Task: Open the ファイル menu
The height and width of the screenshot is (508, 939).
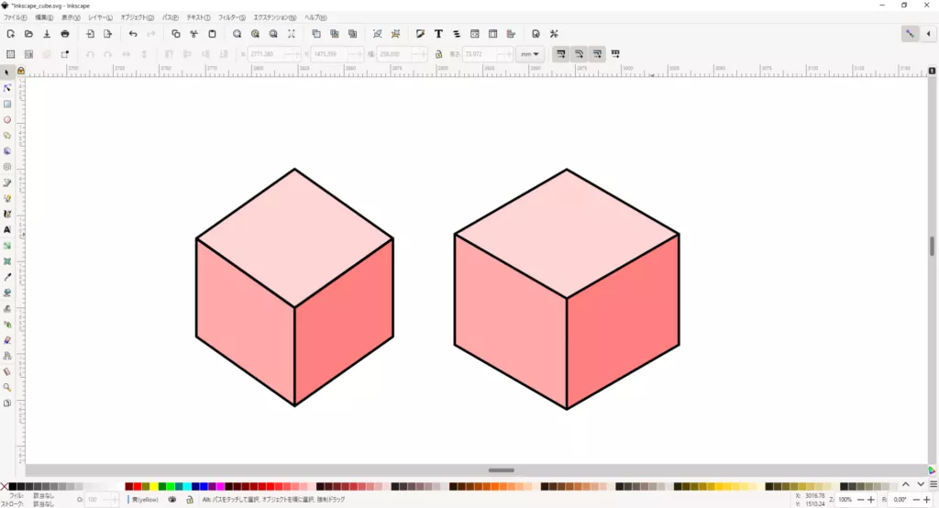Action: click(x=15, y=17)
